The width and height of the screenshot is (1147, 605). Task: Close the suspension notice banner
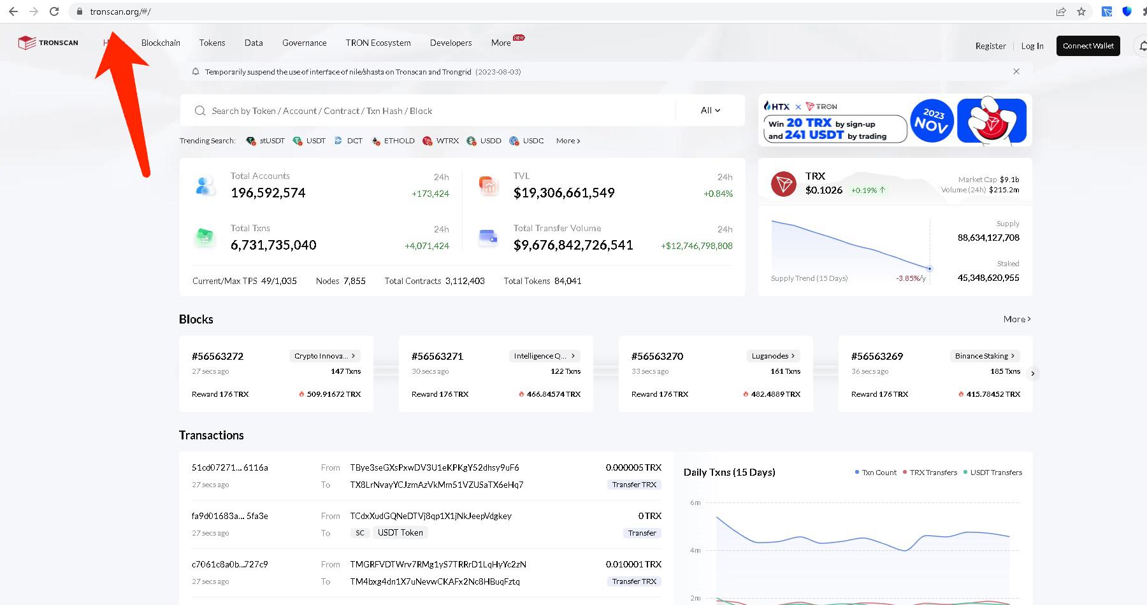pyautogui.click(x=1016, y=71)
